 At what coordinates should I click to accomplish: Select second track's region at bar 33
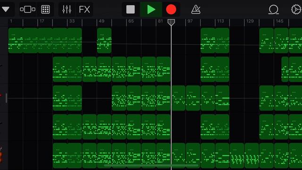pyautogui.click(x=75, y=69)
